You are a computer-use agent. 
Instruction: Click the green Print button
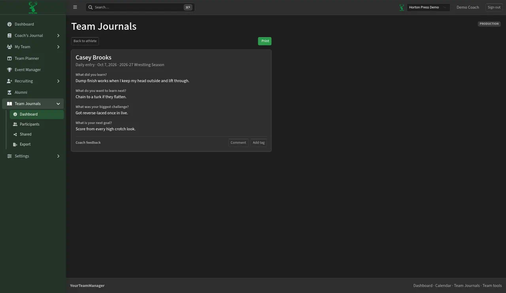coord(265,41)
